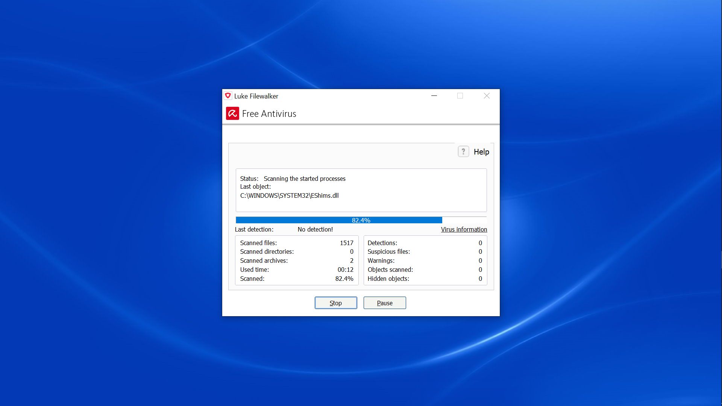
Task: Click the Avira shield icon in title bar
Action: pos(228,96)
